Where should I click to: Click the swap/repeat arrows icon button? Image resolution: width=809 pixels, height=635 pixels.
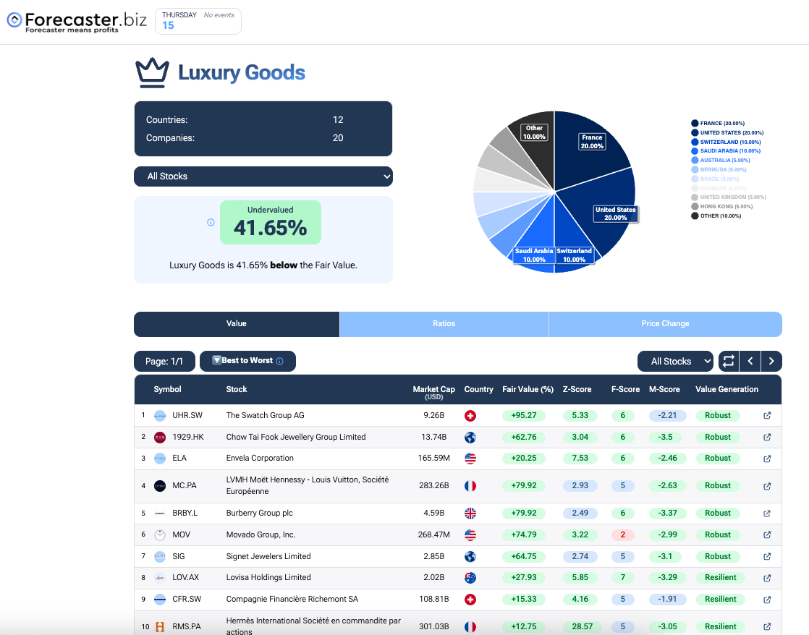728,361
